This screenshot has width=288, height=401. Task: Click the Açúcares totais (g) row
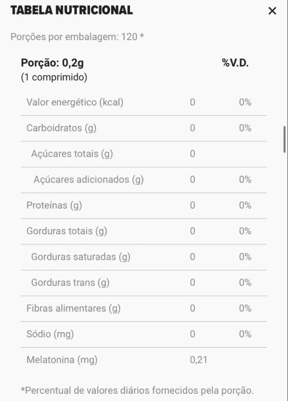[x=144, y=154]
